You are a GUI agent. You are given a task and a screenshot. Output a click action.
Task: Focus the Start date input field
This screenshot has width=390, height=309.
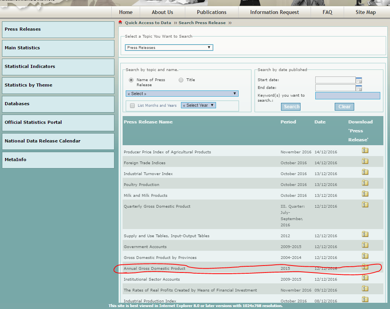[x=335, y=80]
